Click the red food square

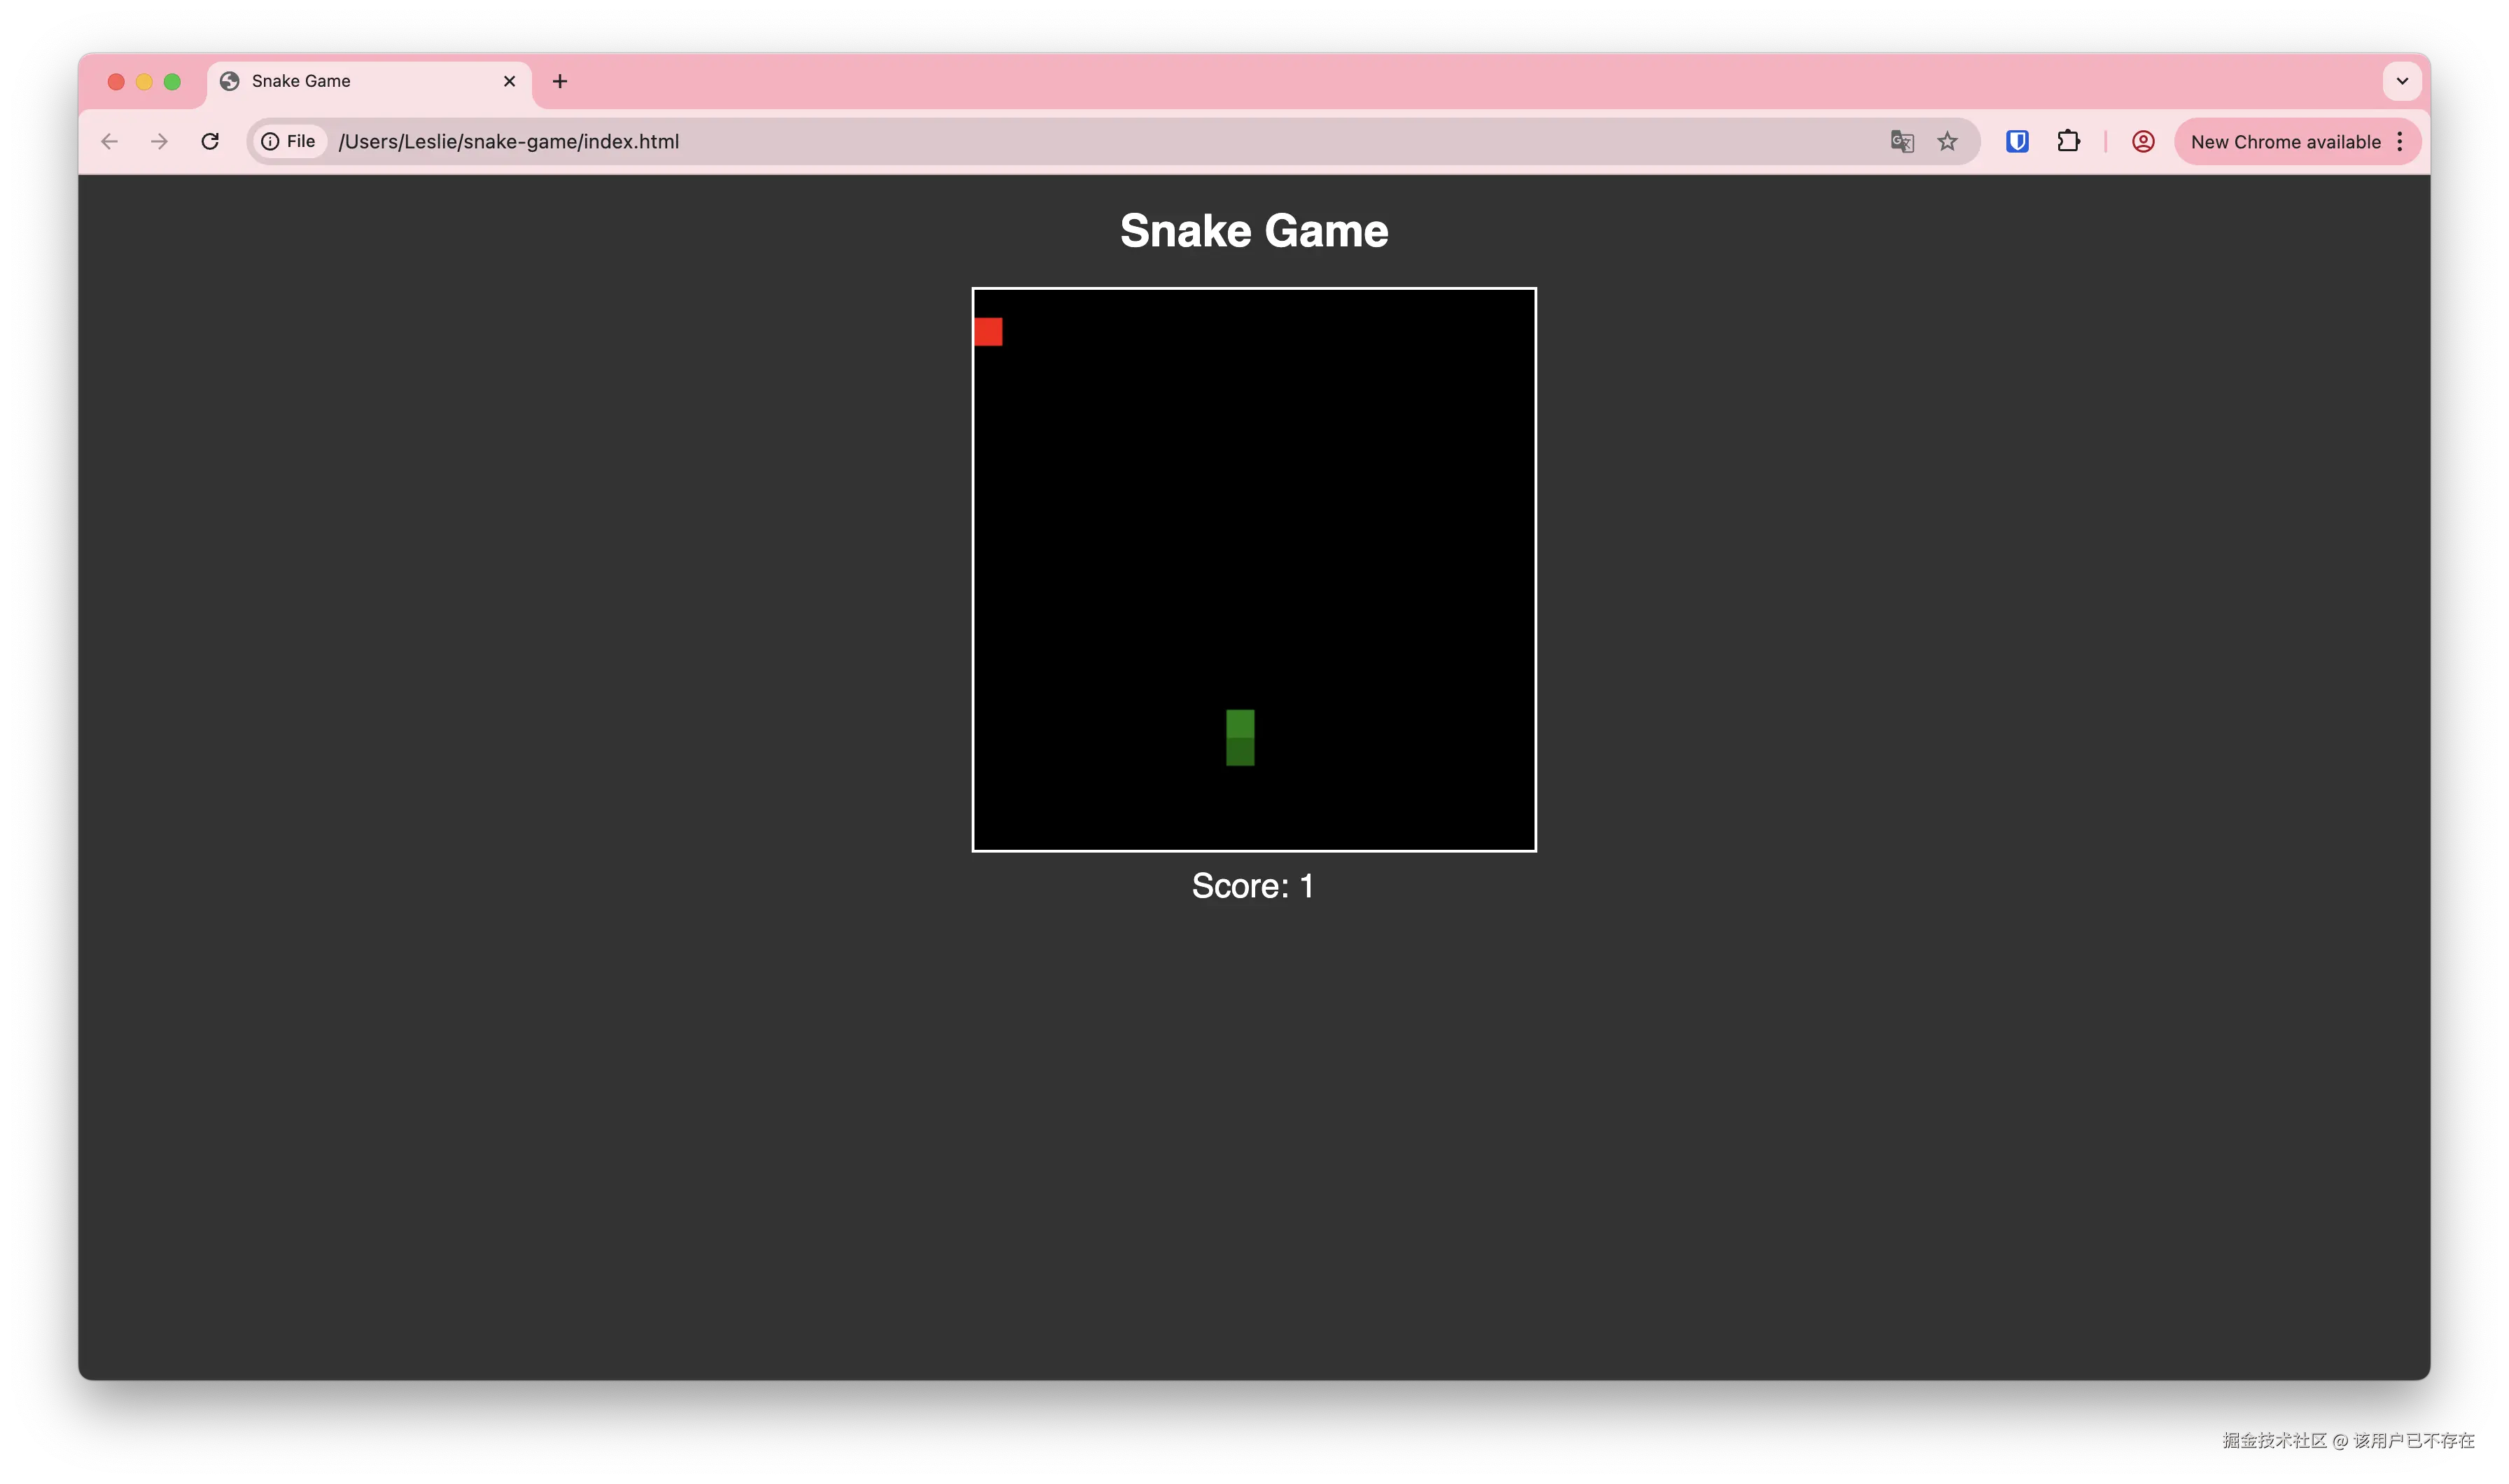pos(988,331)
